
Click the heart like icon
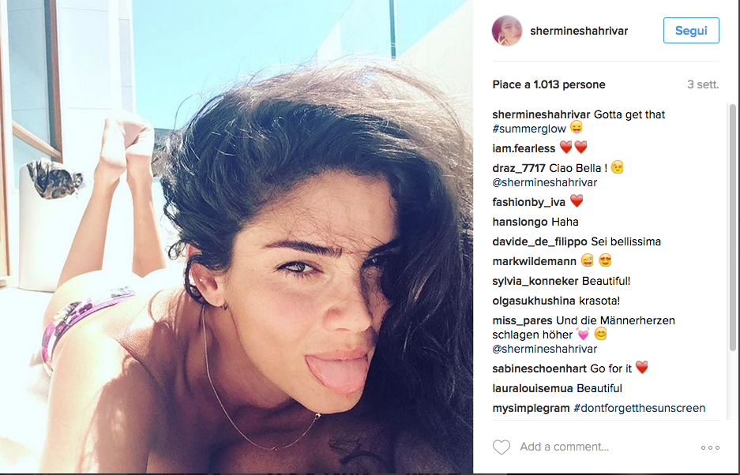501,447
